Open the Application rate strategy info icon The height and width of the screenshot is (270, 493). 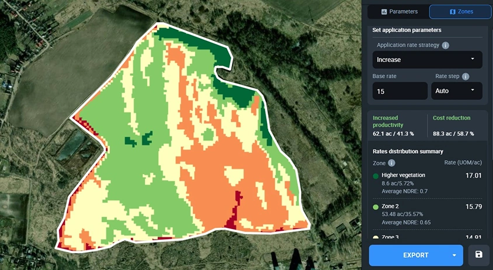click(446, 46)
